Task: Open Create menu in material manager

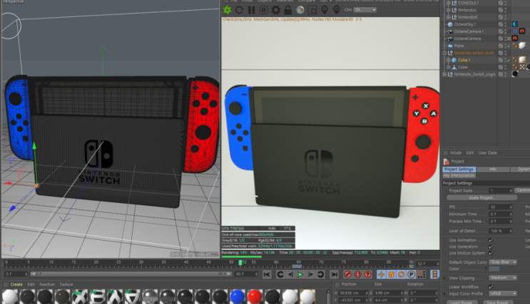Action: click(16, 285)
